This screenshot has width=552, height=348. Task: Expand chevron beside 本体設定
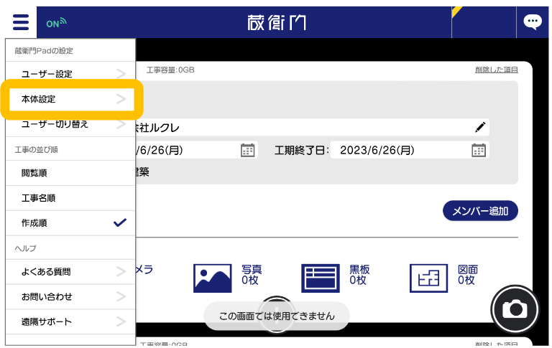coord(121,99)
